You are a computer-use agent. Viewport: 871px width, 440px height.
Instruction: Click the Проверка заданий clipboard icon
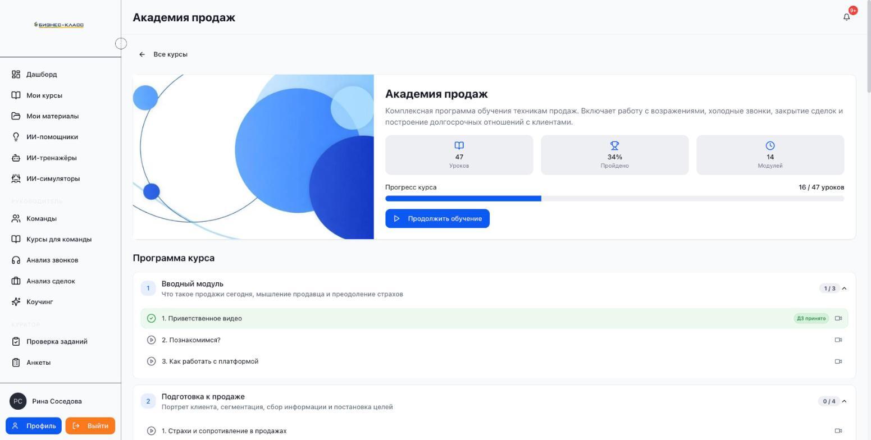point(16,341)
